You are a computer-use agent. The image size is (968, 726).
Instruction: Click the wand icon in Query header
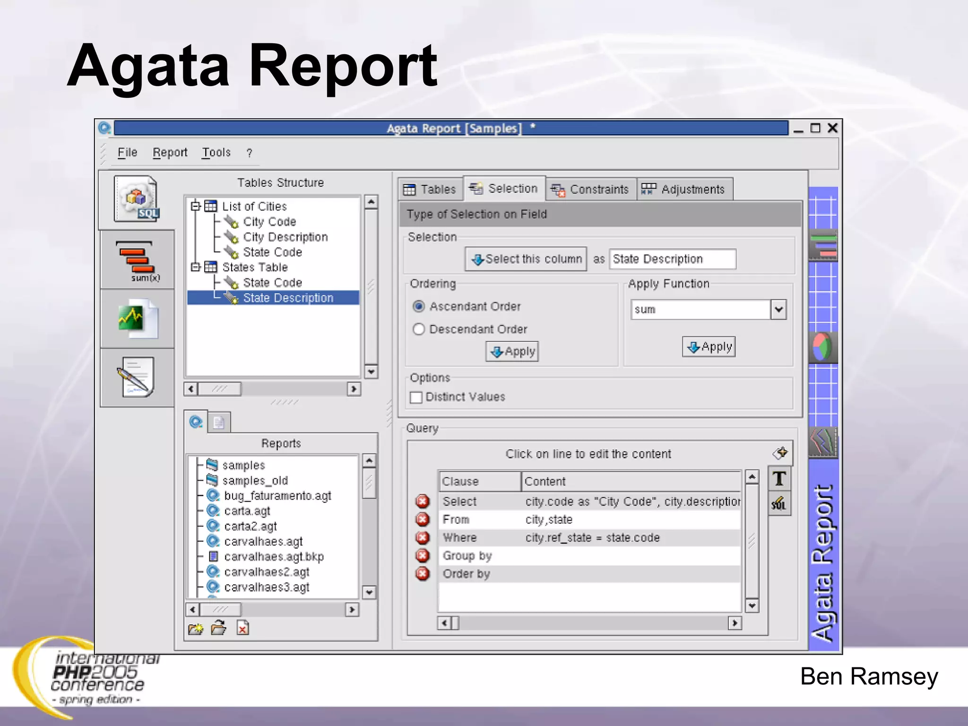click(x=780, y=453)
